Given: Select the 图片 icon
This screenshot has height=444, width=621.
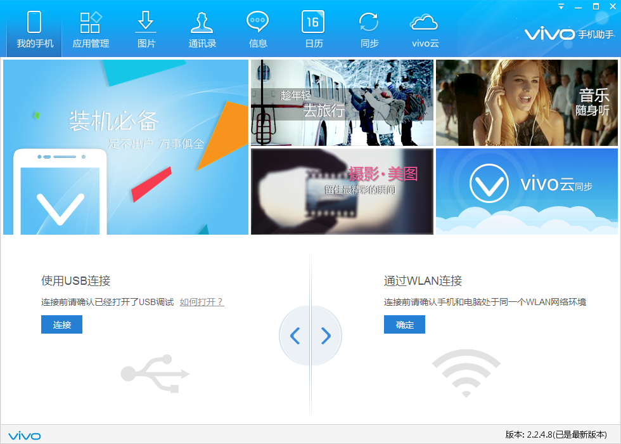Looking at the screenshot, I should pos(146,30).
